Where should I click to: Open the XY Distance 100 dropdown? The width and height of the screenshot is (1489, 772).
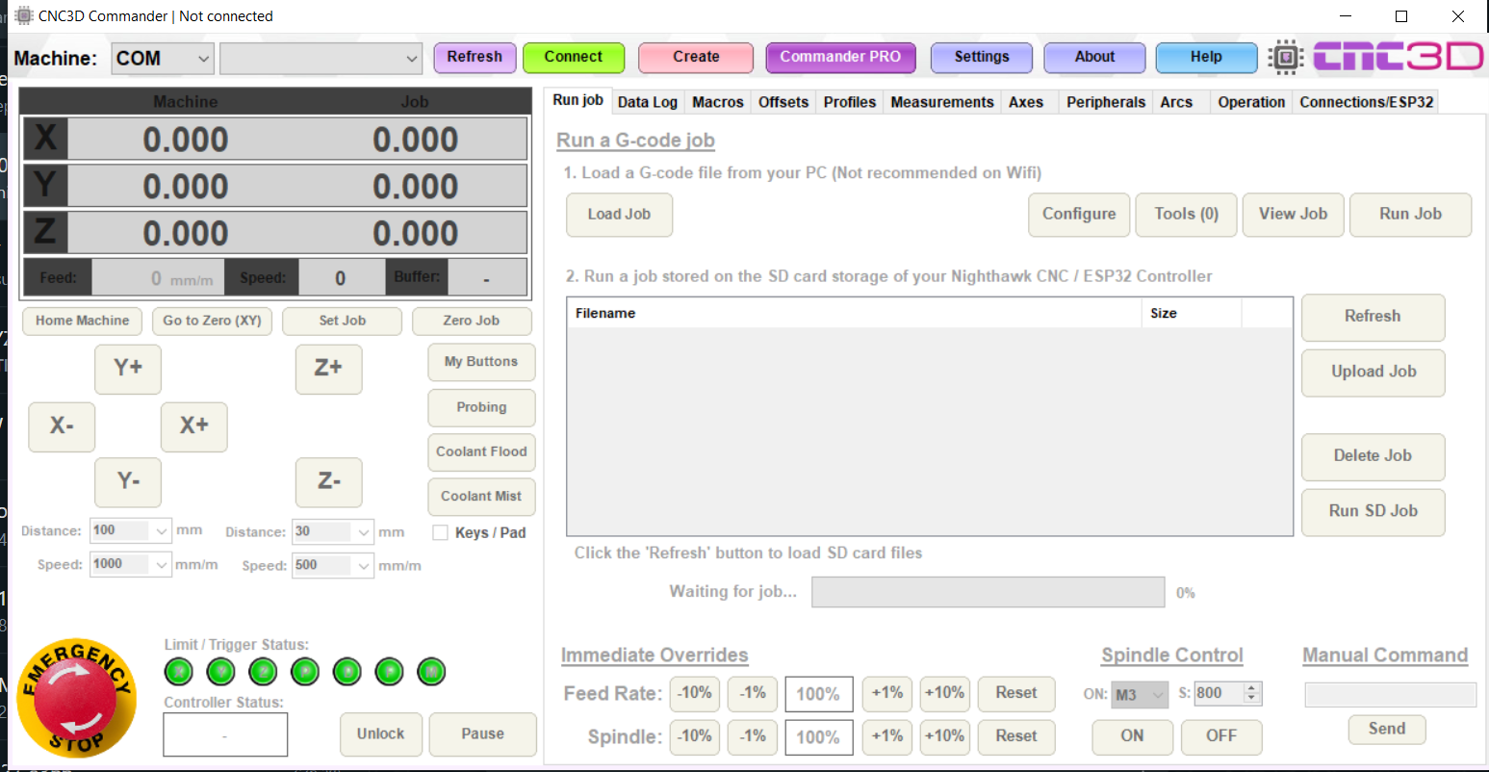(x=131, y=530)
